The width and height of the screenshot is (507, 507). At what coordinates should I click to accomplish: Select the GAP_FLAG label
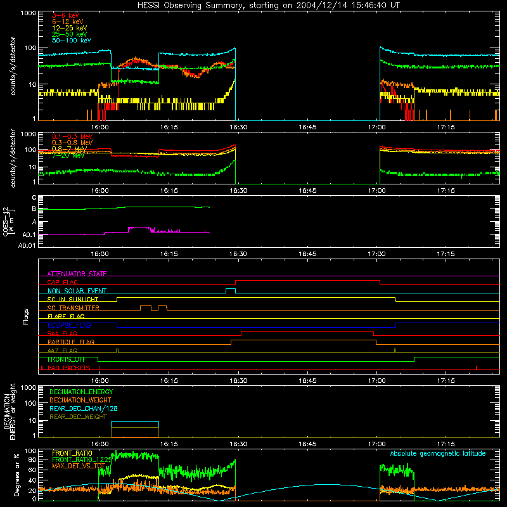(x=62, y=282)
